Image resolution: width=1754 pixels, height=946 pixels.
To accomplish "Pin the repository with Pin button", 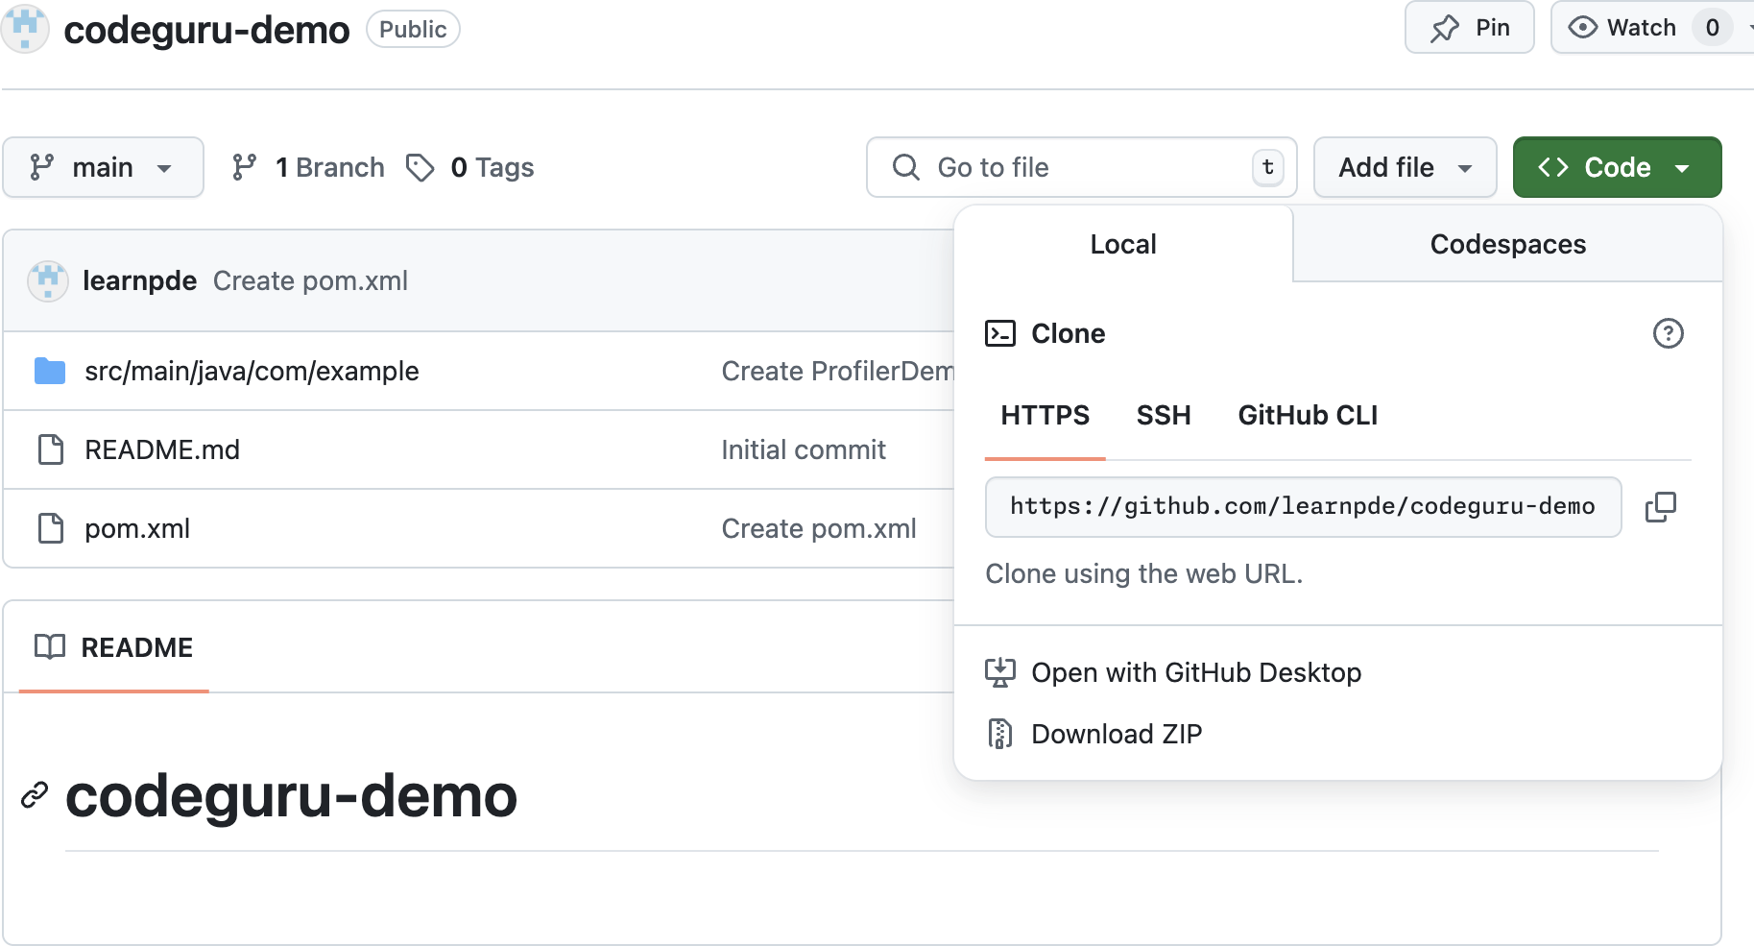I will 1469,28.
